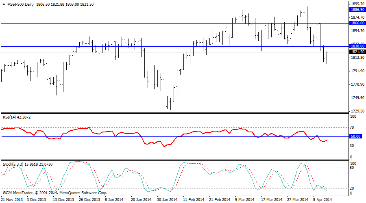Screen dimensions: 366x203
Task: Click the RSI 70 level axis label
Action: (352, 127)
